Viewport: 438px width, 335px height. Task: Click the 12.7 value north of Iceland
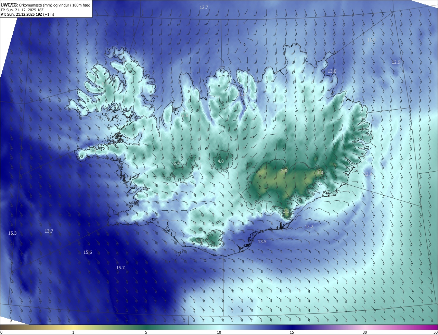204,7
